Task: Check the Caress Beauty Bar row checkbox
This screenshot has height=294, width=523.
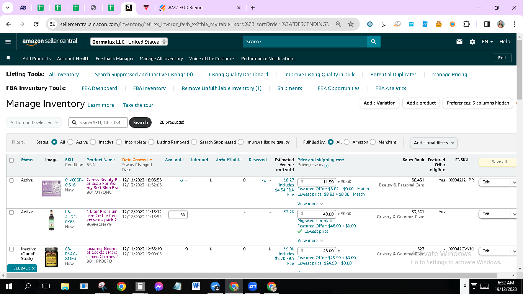Action: pos(11,180)
